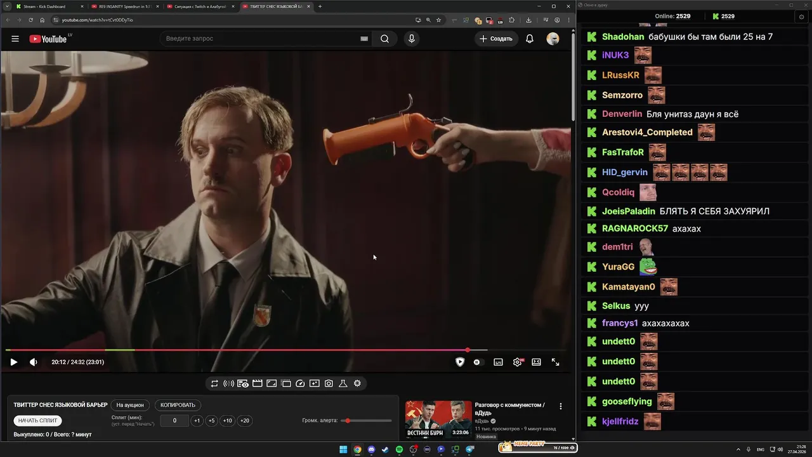The height and width of the screenshot is (457, 812).
Task: Open the Разговор с коммунистом video thumbnail
Action: click(438, 420)
